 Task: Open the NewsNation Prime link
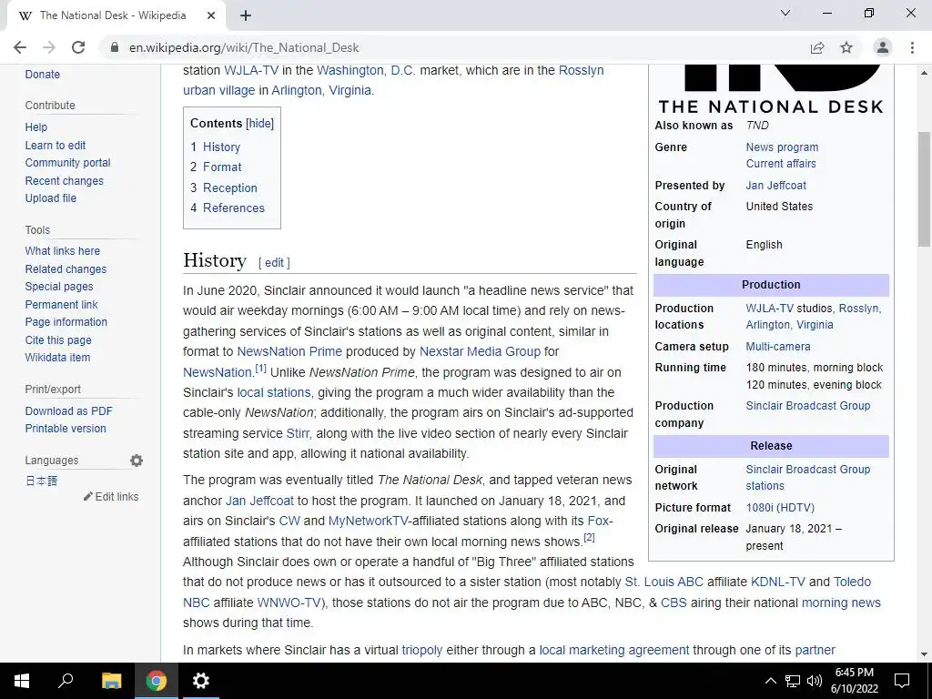289,352
